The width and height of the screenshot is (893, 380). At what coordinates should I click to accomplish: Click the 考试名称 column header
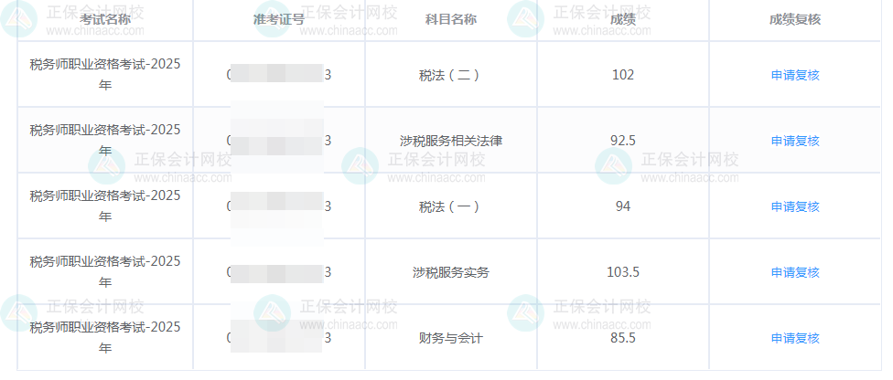(105, 19)
